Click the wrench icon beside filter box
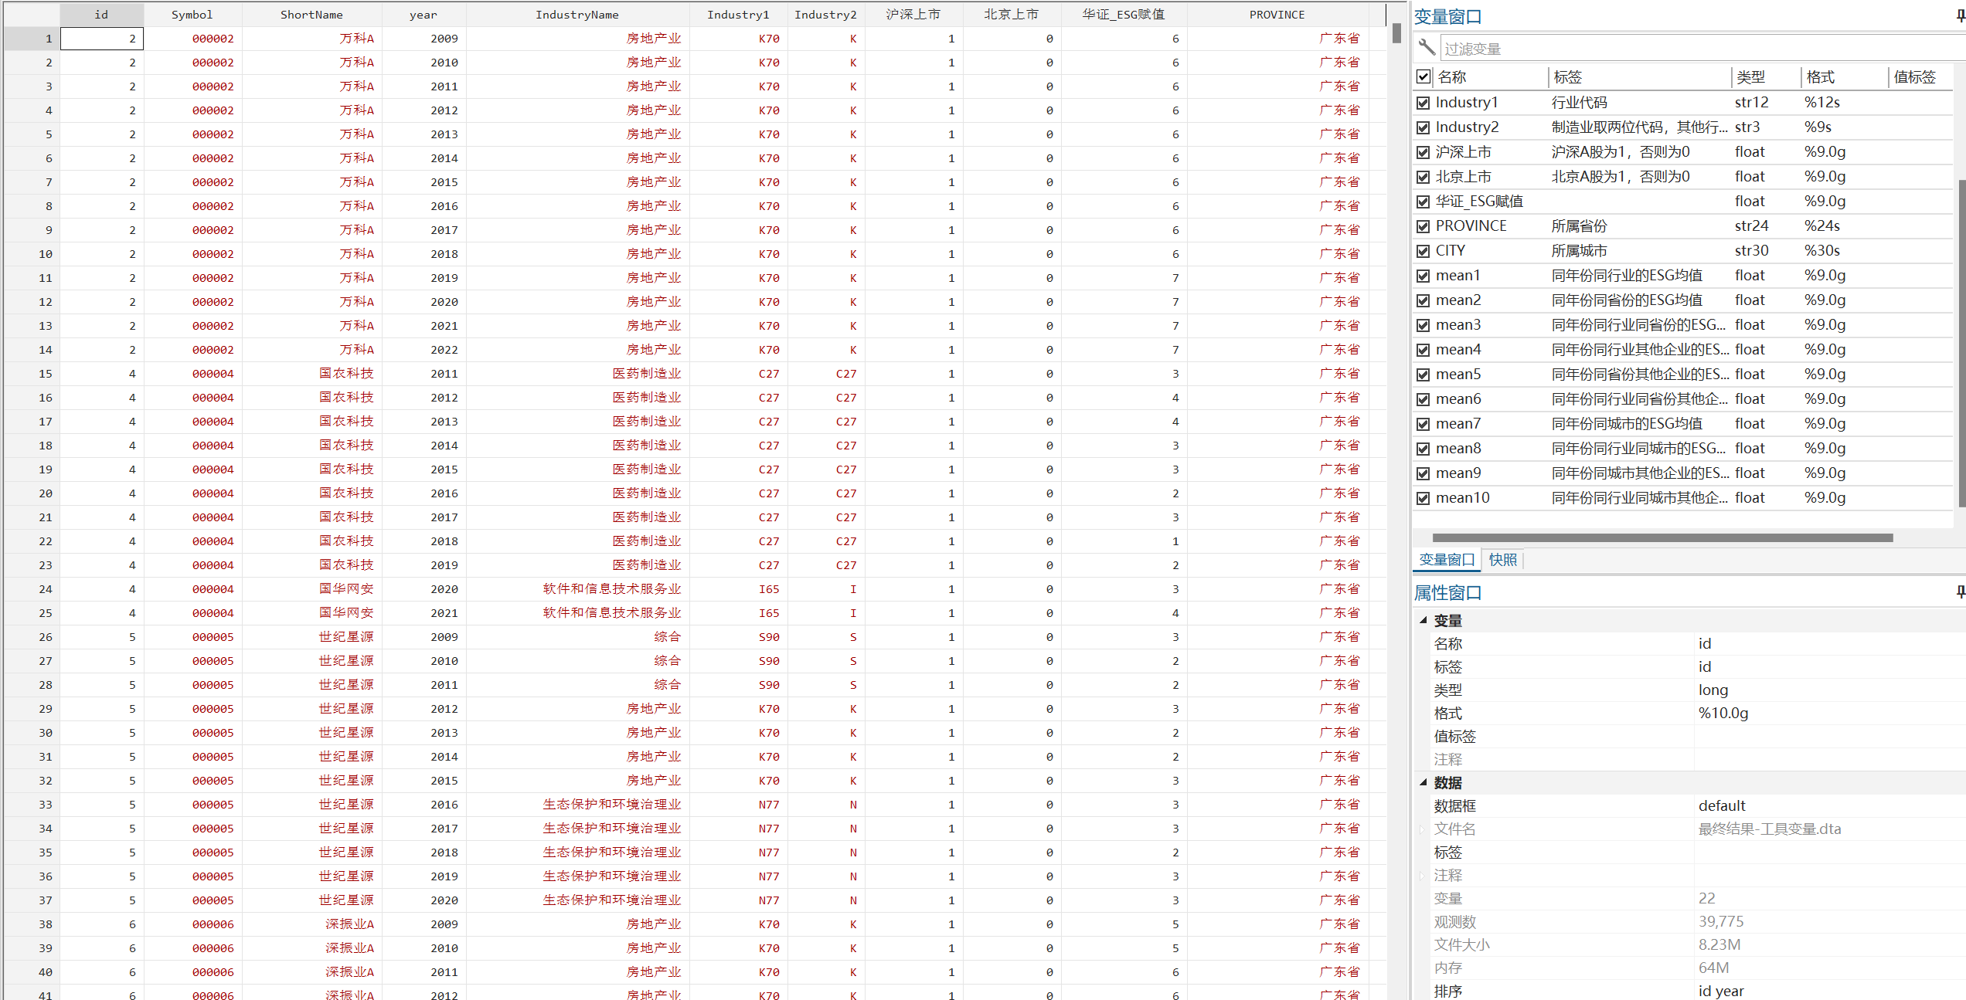The height and width of the screenshot is (1000, 1966). [x=1427, y=48]
